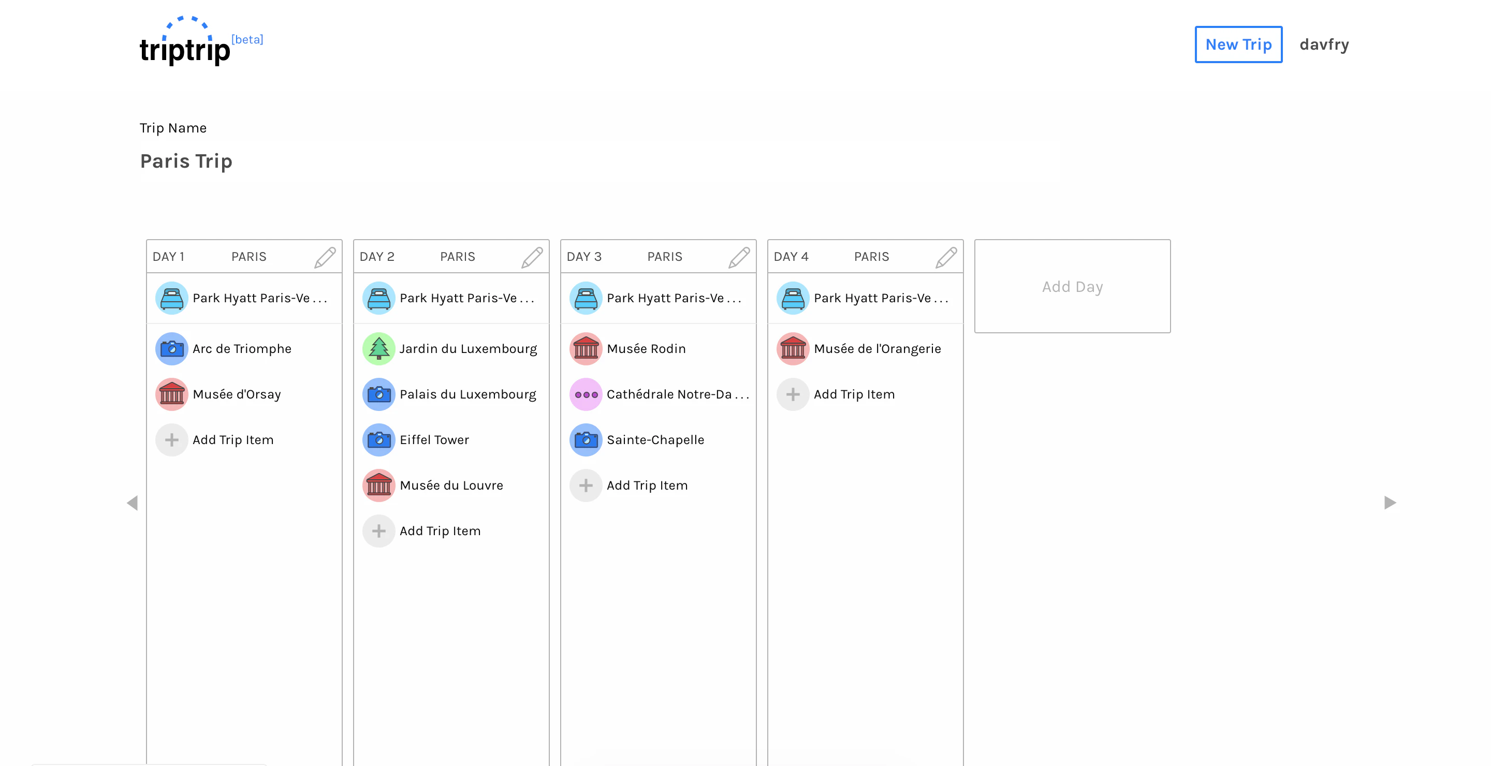Open the Eiffel Tower trip item
Screen dimensions: 1491x766
click(x=434, y=440)
